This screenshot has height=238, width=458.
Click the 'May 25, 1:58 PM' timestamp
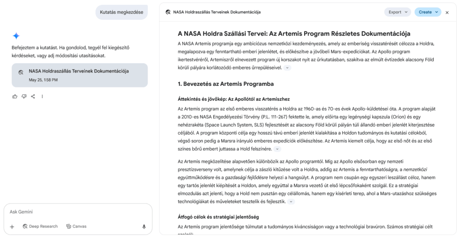click(43, 80)
